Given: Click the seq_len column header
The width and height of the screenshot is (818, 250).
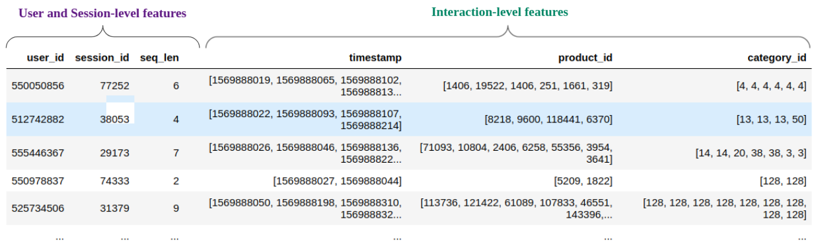Looking at the screenshot, I should click(159, 58).
